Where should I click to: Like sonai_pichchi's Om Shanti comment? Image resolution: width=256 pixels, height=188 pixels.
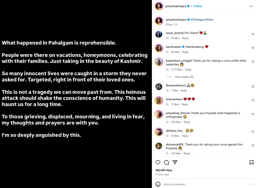point(253,34)
